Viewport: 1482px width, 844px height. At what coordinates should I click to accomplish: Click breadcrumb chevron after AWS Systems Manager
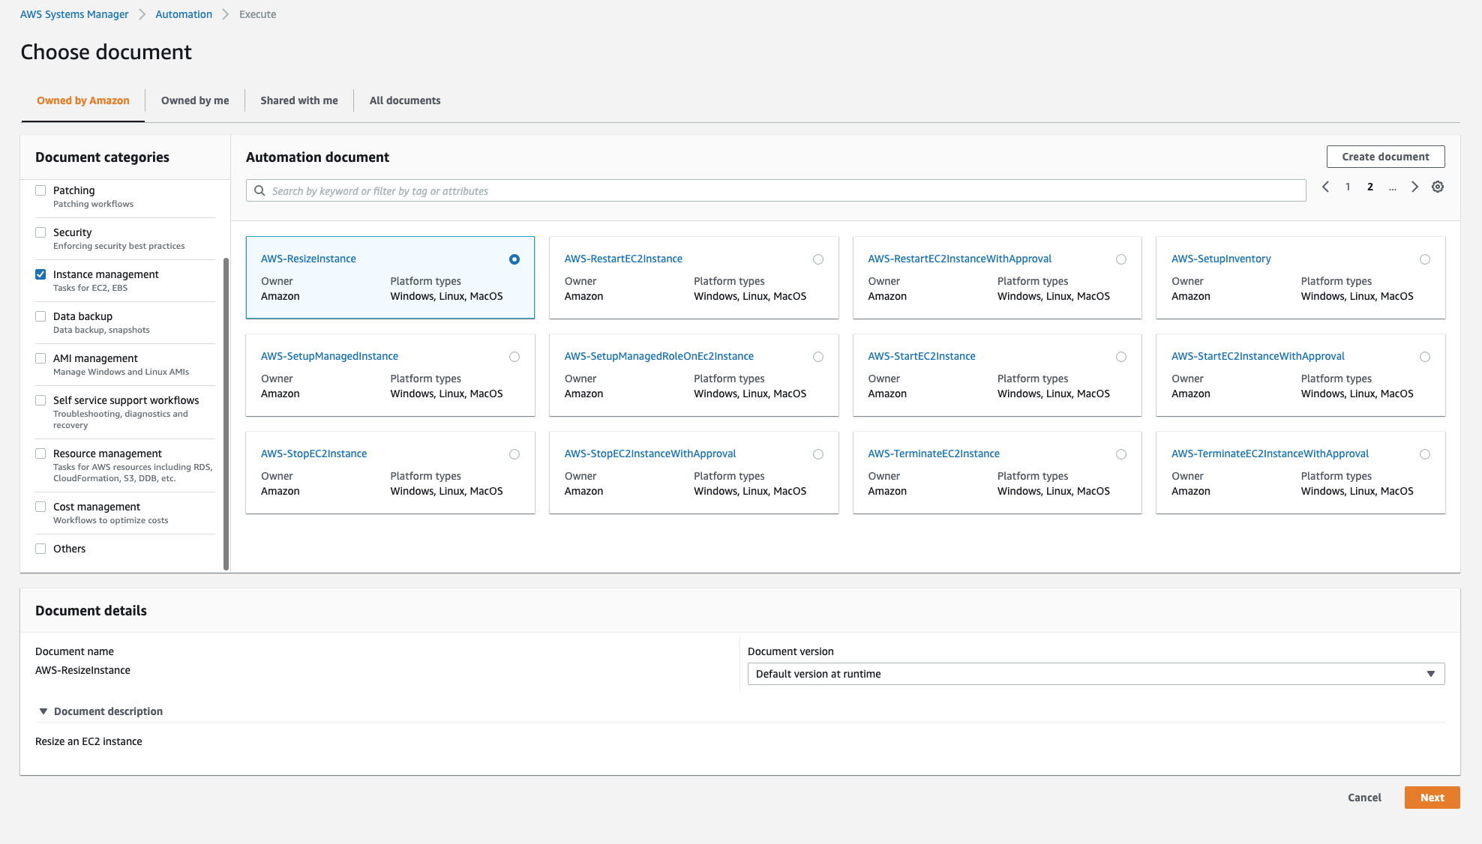pyautogui.click(x=142, y=14)
